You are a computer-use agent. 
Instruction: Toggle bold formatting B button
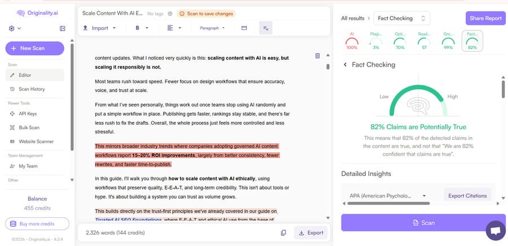(x=137, y=28)
